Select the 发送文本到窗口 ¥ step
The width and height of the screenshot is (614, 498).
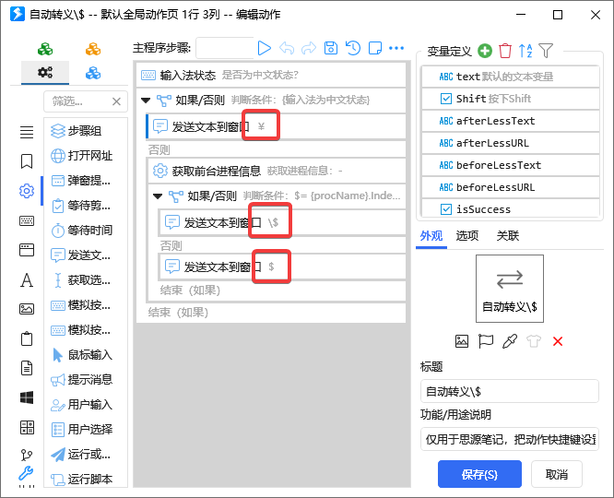click(x=276, y=126)
